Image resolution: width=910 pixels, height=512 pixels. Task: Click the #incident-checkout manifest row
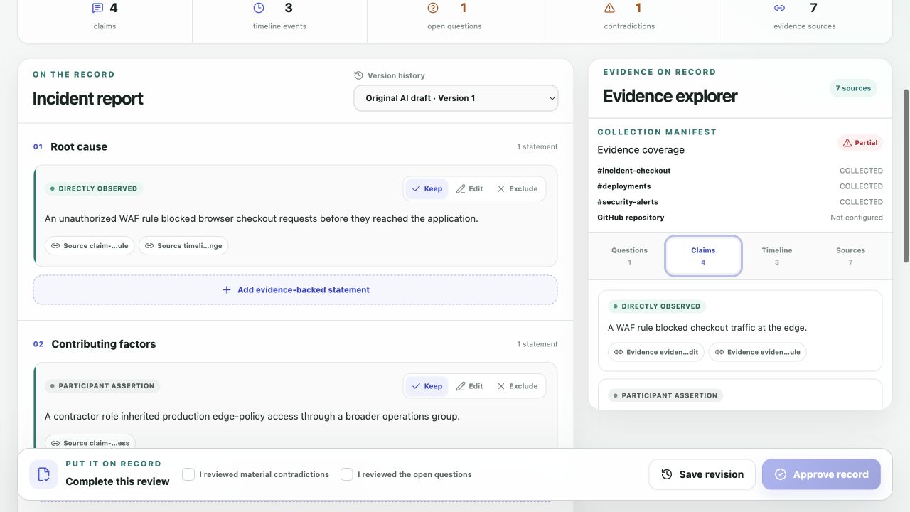pos(740,171)
